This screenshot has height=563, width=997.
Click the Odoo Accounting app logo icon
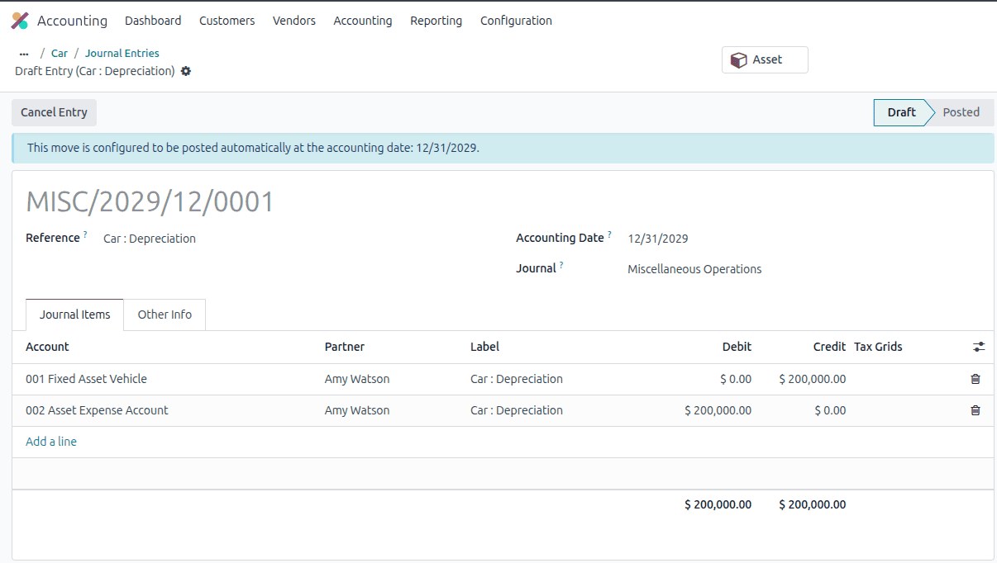coord(20,20)
